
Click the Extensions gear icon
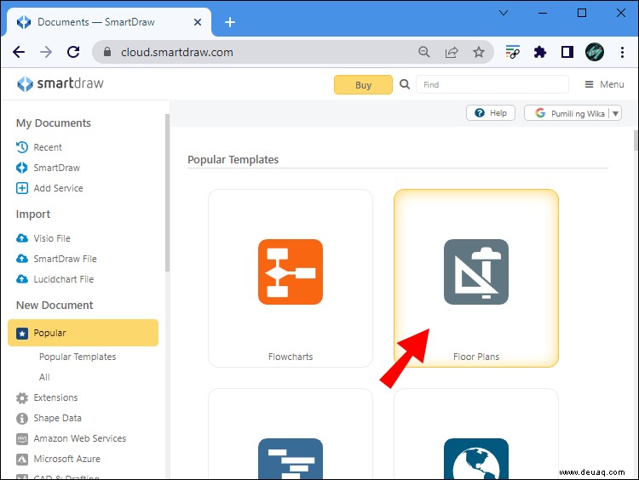pyautogui.click(x=22, y=397)
